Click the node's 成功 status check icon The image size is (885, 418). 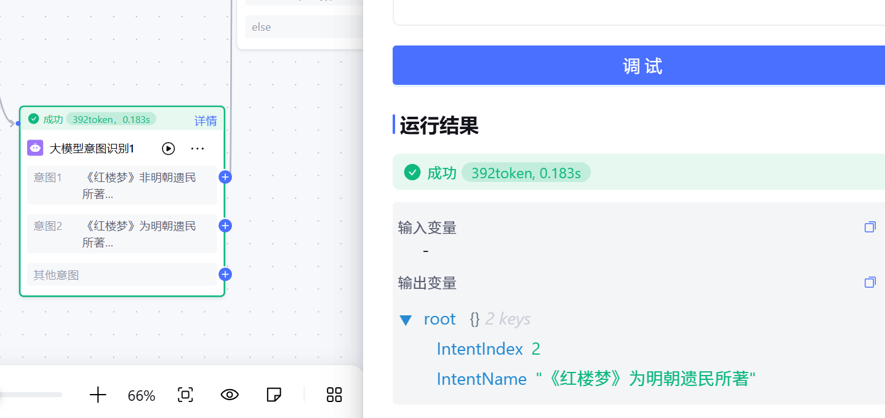click(34, 119)
